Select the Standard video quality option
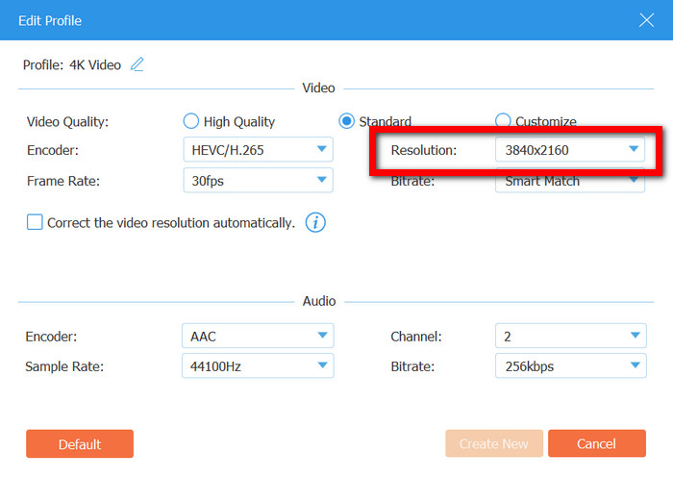673x477 pixels. coord(347,121)
